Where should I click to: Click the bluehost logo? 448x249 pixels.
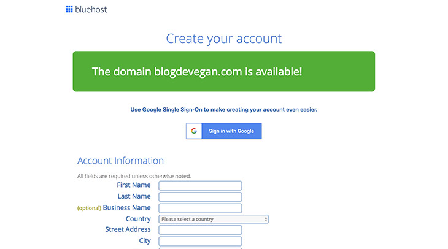coord(87,9)
